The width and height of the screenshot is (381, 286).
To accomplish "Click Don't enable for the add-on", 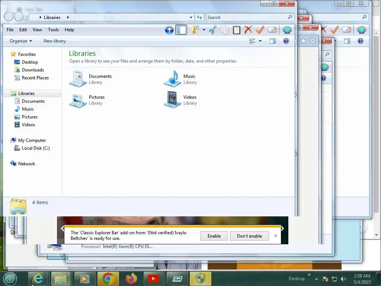I will 249,236.
